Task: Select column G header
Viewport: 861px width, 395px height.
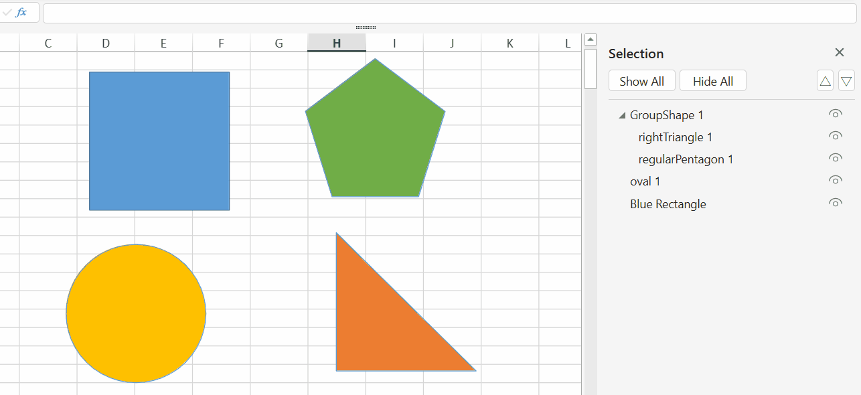Action: (279, 43)
